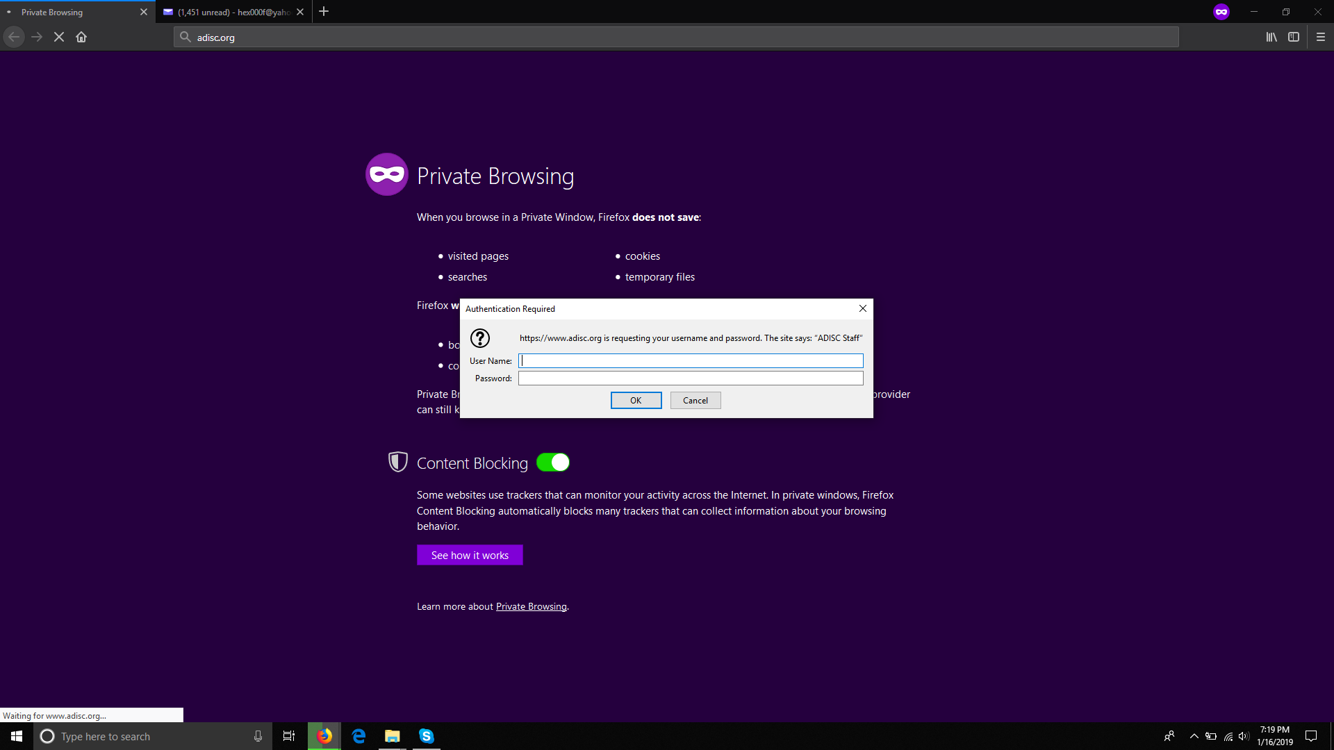The height and width of the screenshot is (750, 1334).
Task: Cancel the authentication request
Action: pos(695,401)
